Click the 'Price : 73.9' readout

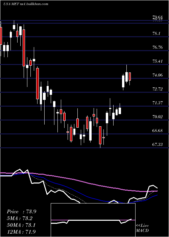(21, 212)
